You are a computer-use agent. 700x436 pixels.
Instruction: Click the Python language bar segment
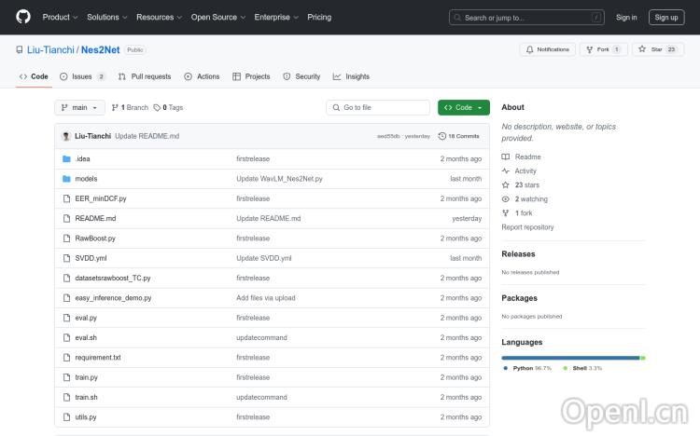pyautogui.click(x=570, y=358)
